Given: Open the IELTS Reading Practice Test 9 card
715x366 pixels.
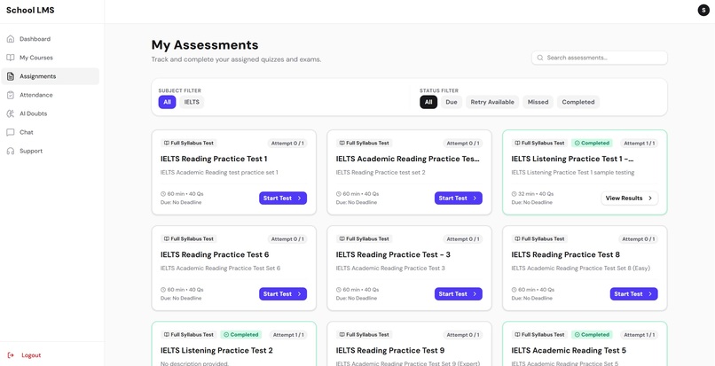Looking at the screenshot, I should coord(410,344).
